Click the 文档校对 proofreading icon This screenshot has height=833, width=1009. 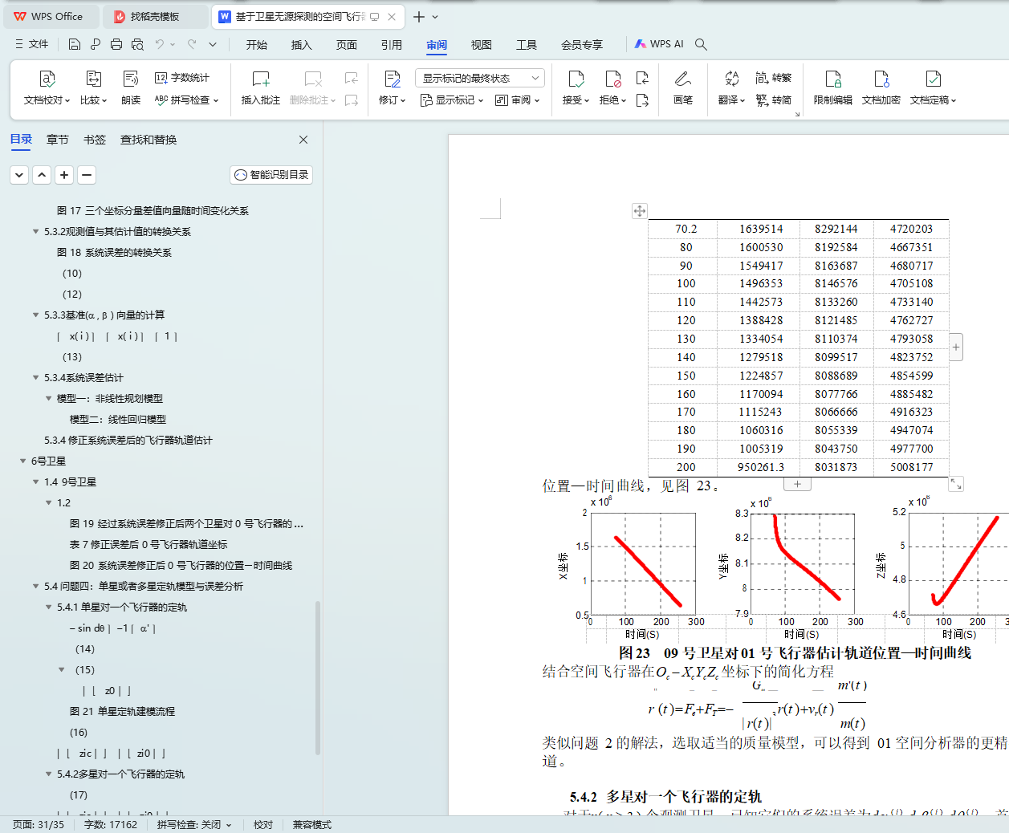47,79
